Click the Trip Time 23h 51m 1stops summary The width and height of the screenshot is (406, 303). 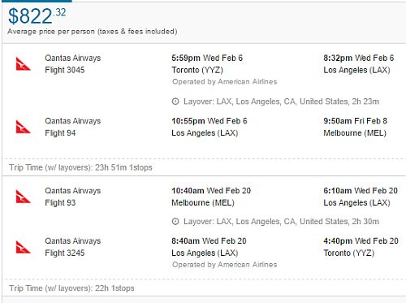coord(80,167)
